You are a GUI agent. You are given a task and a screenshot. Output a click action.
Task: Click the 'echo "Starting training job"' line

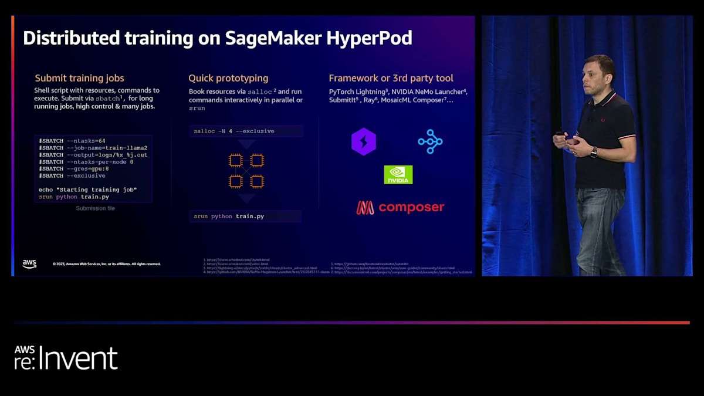coord(87,190)
